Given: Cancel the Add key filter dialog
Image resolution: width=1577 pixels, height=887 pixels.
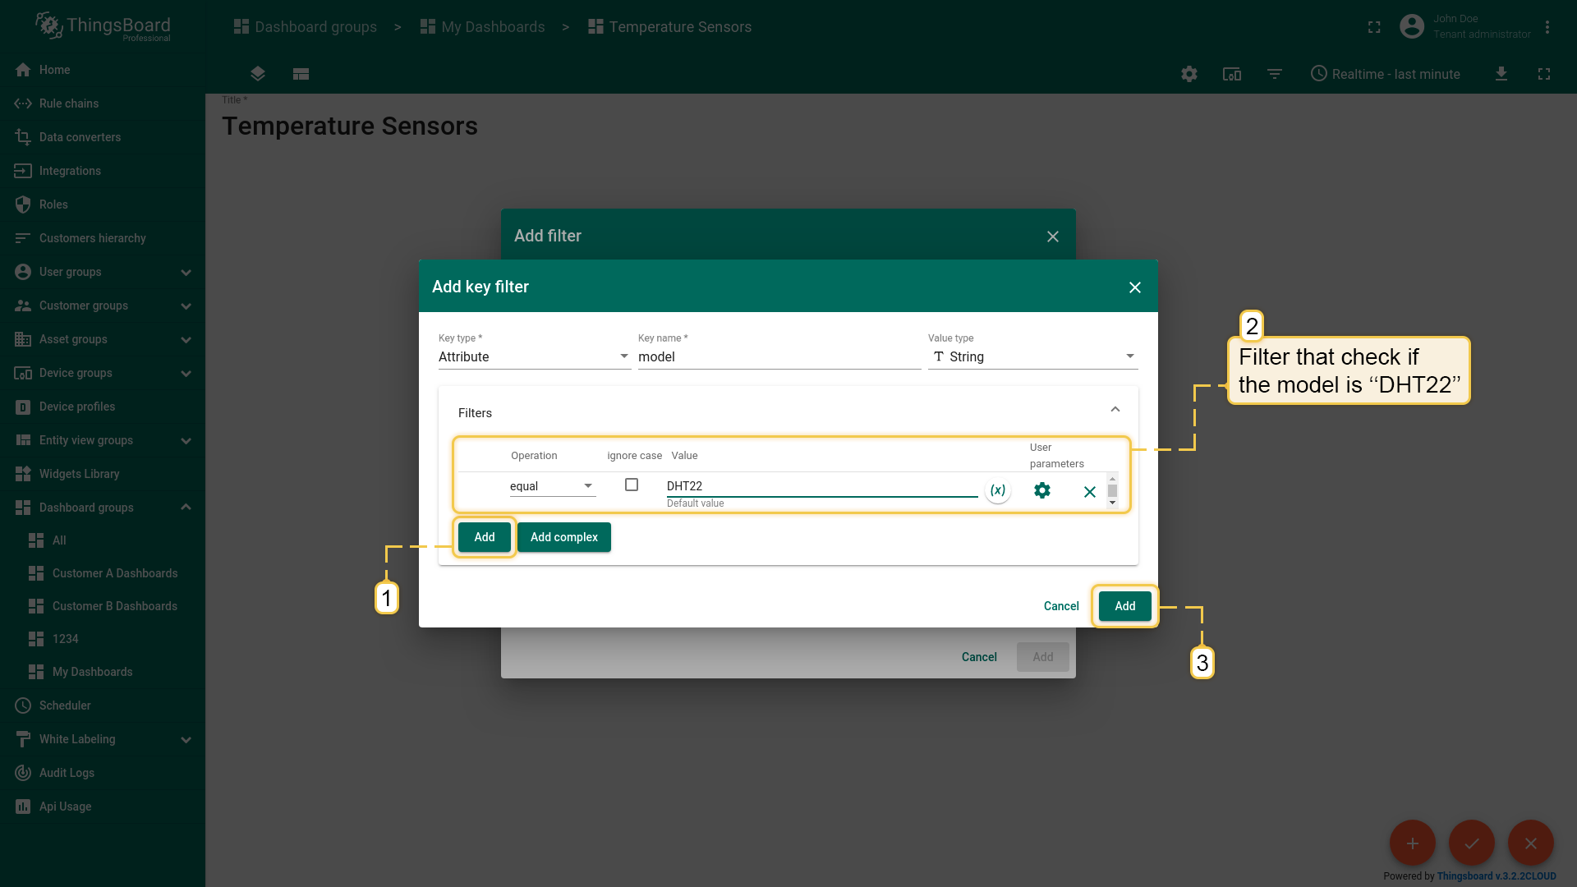Looking at the screenshot, I should point(1060,606).
